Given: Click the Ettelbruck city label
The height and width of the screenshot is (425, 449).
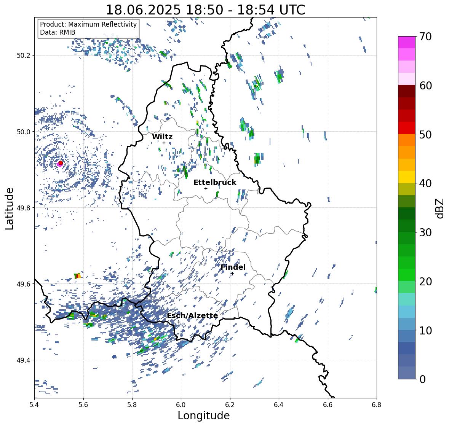Looking at the screenshot, I should [215, 183].
